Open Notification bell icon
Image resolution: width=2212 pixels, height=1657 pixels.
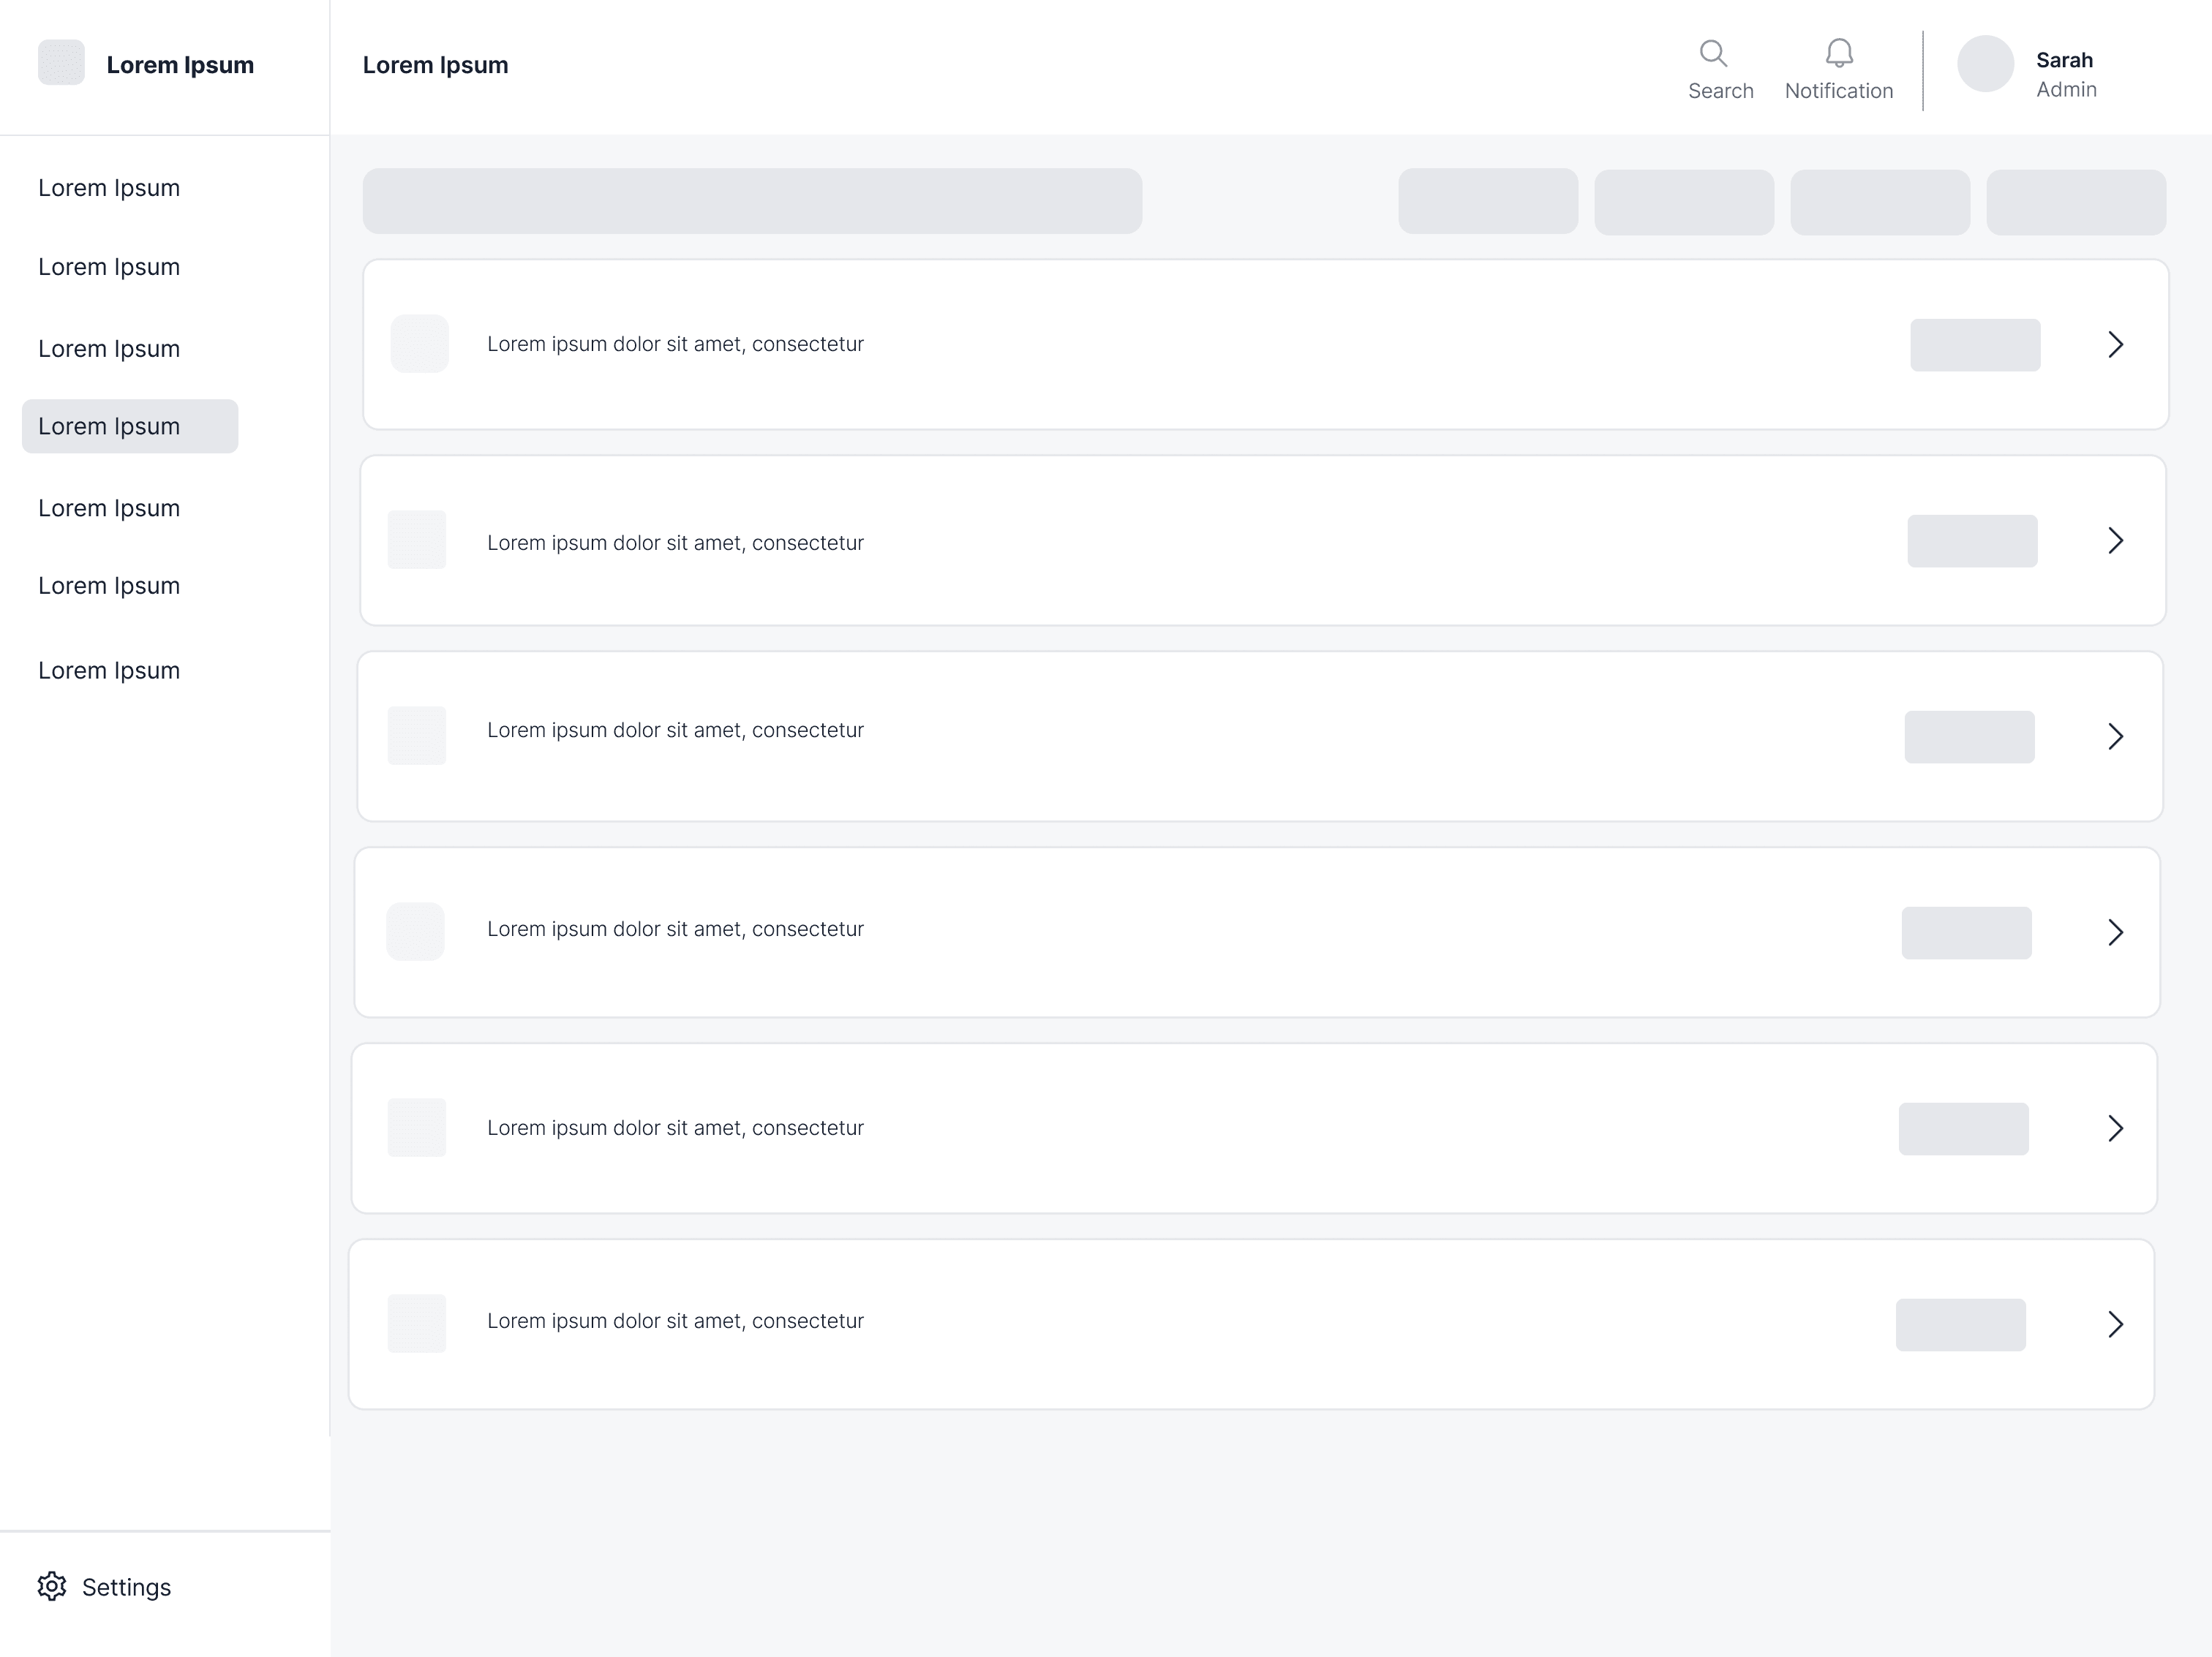pyautogui.click(x=1839, y=53)
